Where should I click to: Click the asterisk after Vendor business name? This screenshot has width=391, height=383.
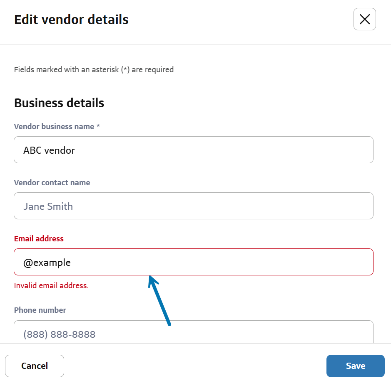click(98, 127)
